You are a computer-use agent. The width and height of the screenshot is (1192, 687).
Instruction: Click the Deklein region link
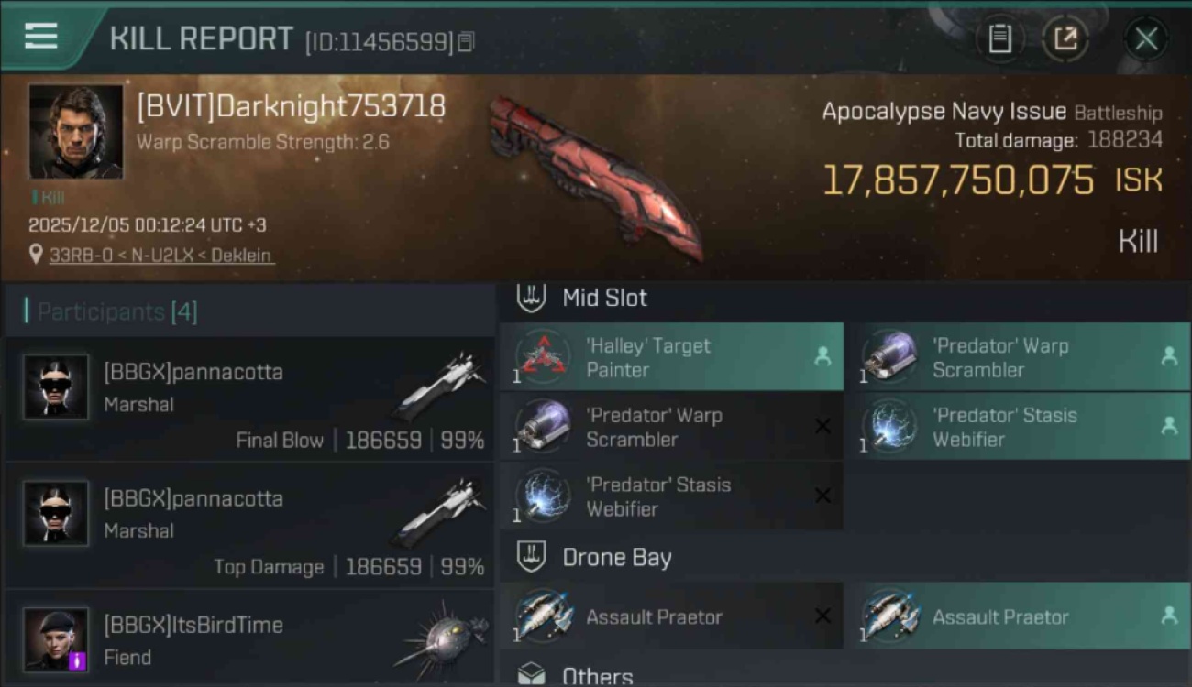click(x=241, y=256)
